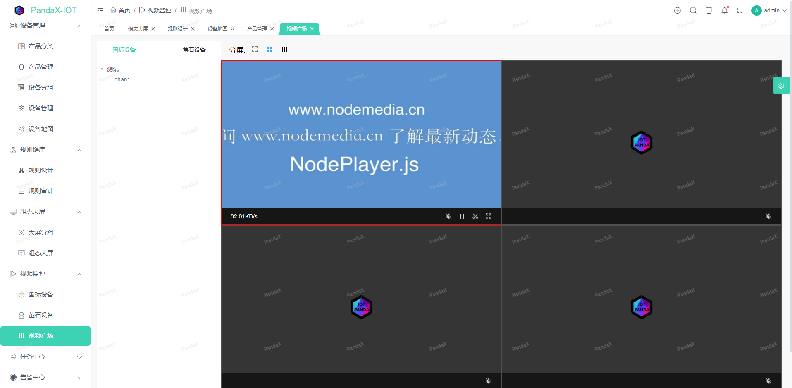Close the 设备地图 page tab

(x=233, y=29)
